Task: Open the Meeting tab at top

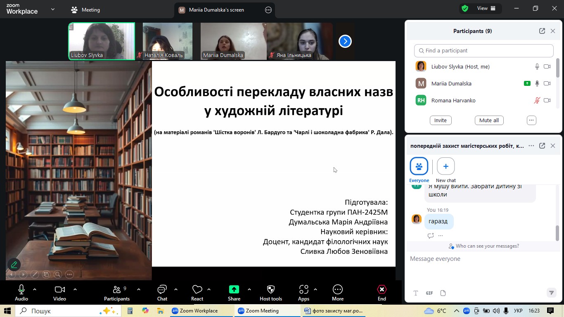Action: (x=85, y=10)
